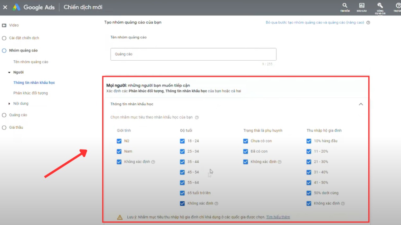401x225 pixels.
Task: Disable the 10% hàng đầu income checkbox
Action: (x=309, y=141)
